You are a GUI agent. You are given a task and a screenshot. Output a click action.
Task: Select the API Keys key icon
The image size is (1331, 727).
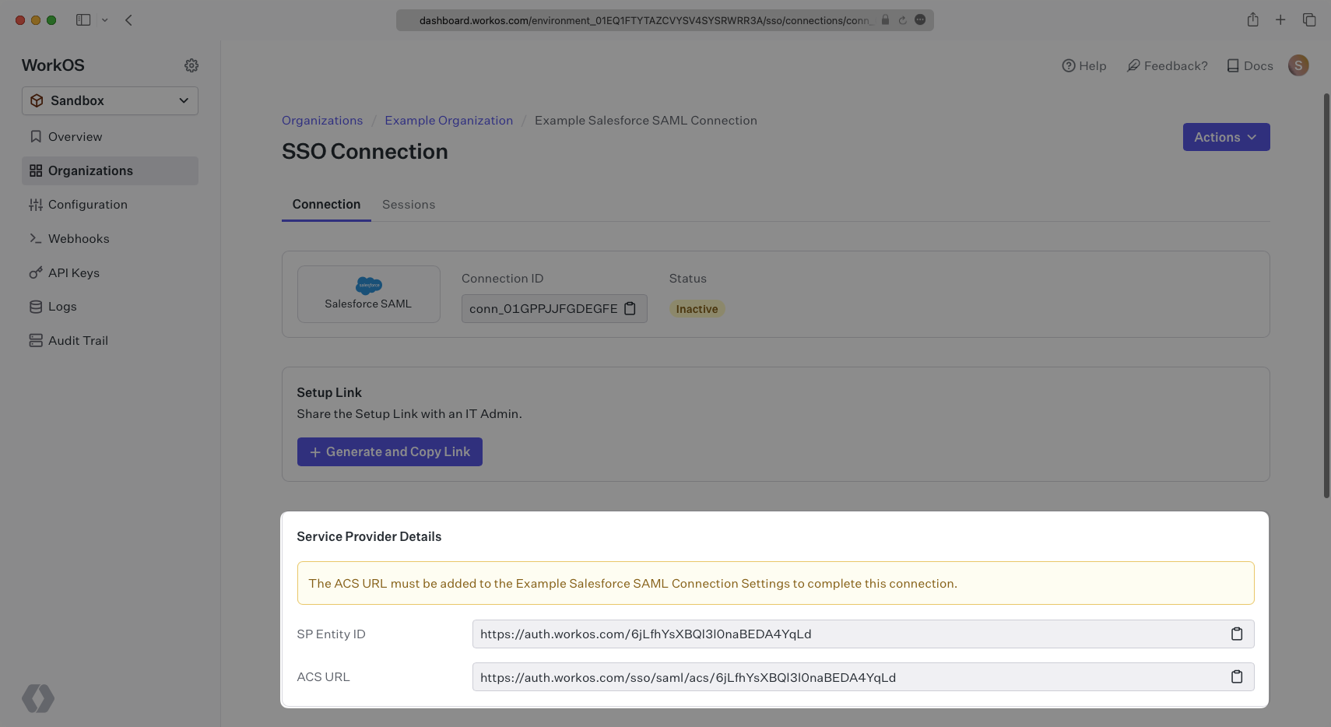click(x=35, y=272)
